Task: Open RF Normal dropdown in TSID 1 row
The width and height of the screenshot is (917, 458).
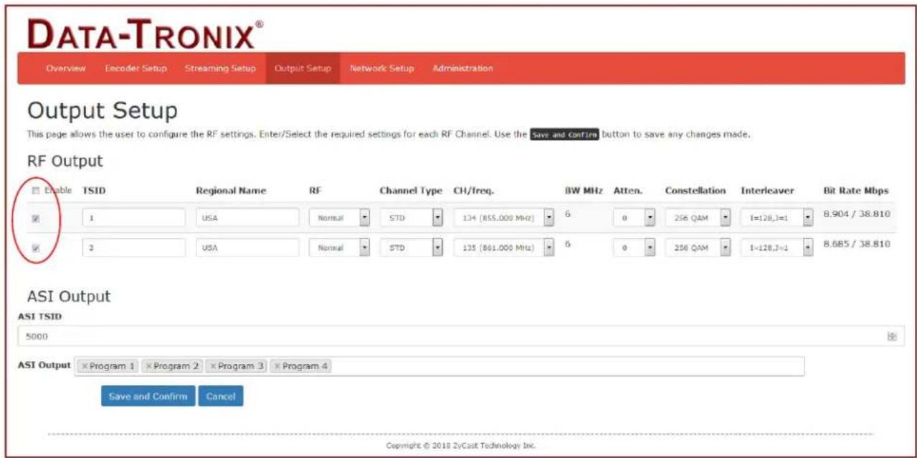Action: coord(339,218)
